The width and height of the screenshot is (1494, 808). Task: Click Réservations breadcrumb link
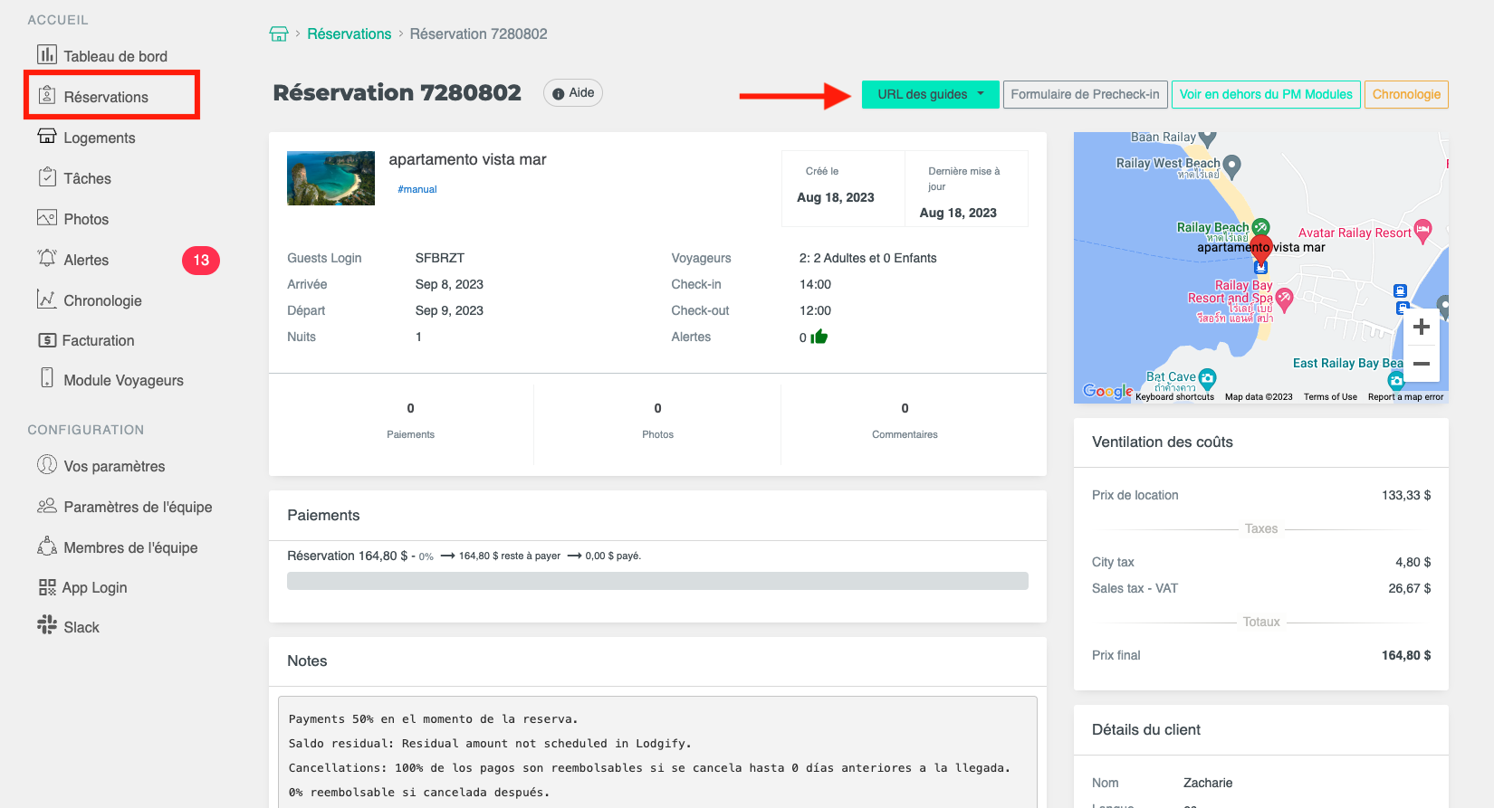tap(350, 33)
